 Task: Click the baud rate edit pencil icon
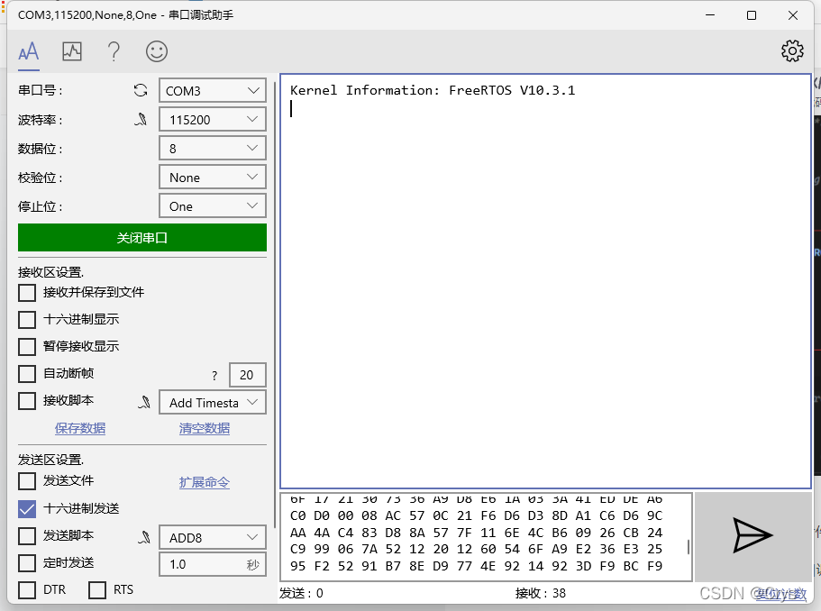141,120
